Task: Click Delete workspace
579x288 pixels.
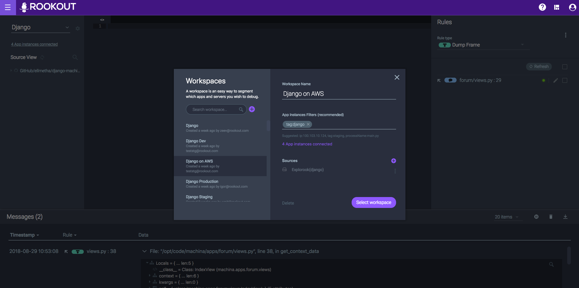Action: [x=288, y=203]
